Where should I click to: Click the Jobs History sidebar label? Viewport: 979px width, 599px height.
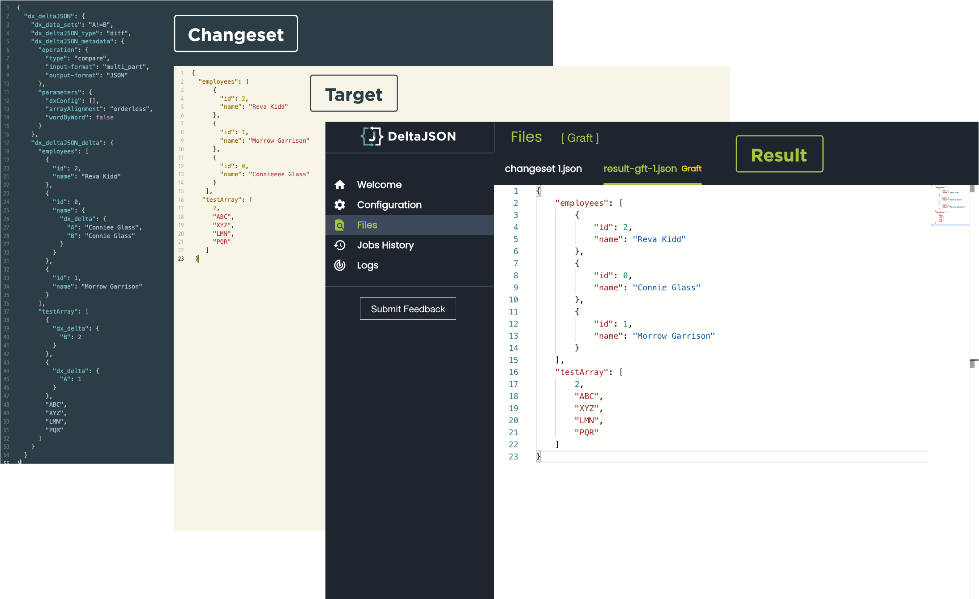385,245
